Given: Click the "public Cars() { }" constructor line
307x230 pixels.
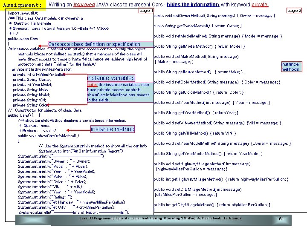Looking at the screenshot, I should point(24,115).
